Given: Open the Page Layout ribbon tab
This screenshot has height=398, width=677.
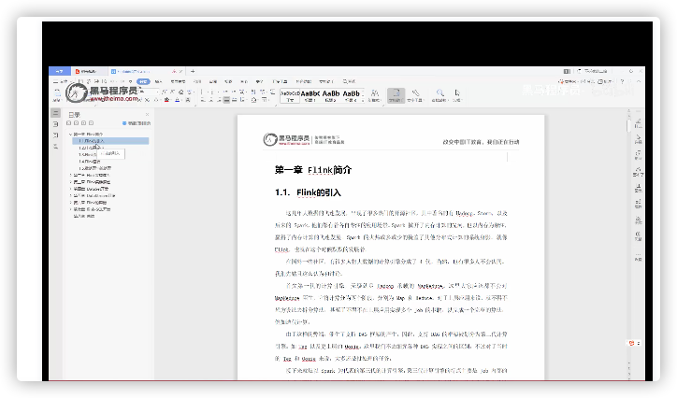Looking at the screenshot, I should pyautogui.click(x=178, y=81).
